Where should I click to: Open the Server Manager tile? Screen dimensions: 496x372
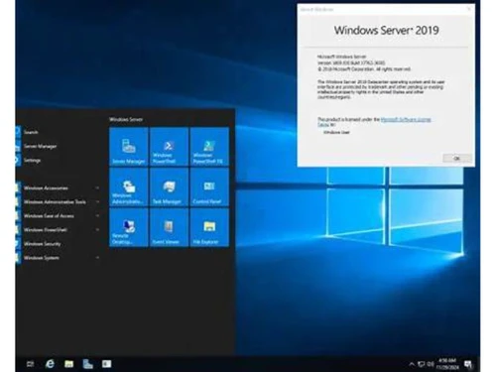click(x=129, y=147)
